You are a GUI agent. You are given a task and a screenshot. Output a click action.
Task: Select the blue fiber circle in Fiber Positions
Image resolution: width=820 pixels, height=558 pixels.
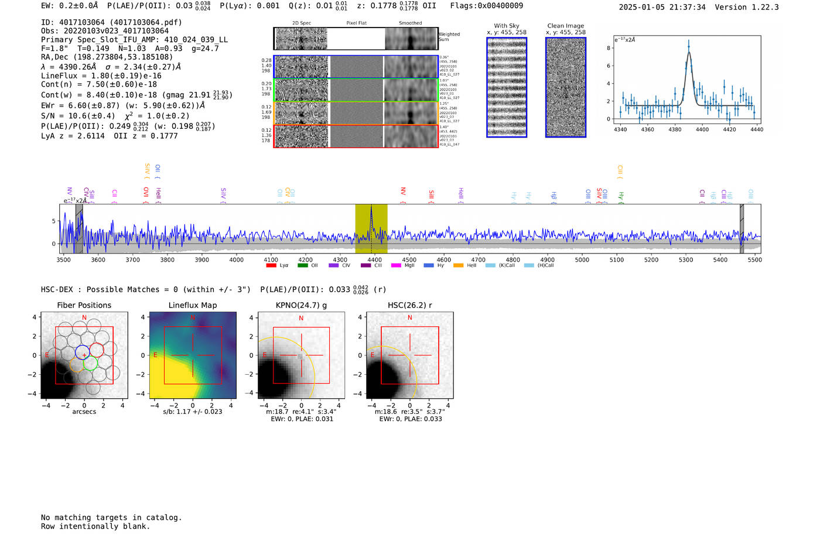pyautogui.click(x=83, y=352)
